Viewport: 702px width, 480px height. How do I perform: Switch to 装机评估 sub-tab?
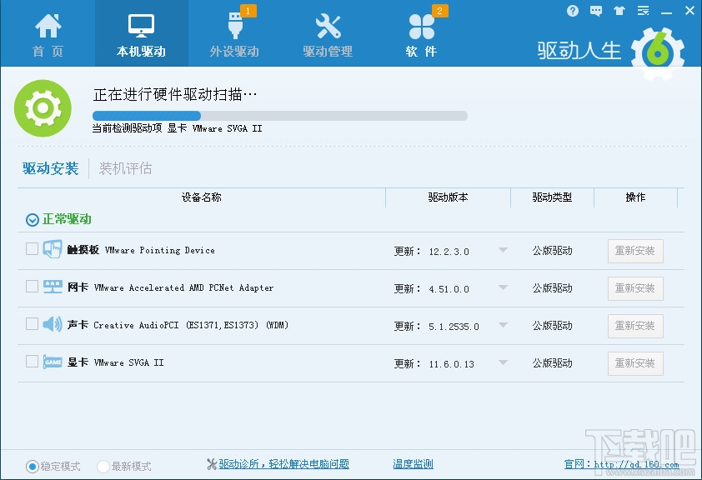tap(125, 168)
